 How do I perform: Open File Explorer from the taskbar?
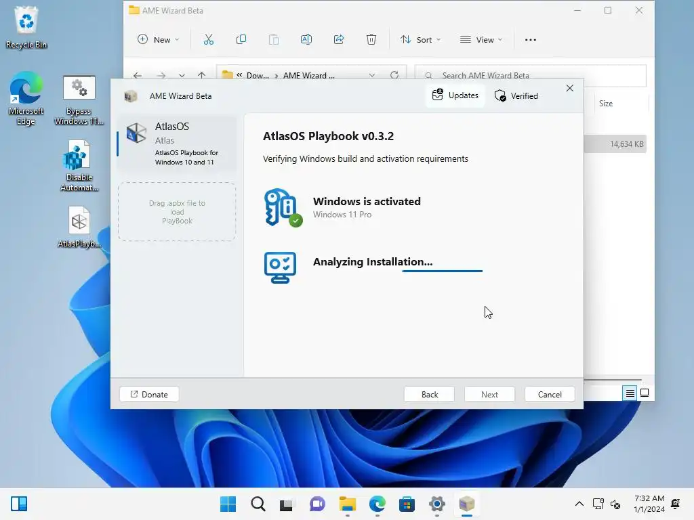(x=348, y=504)
